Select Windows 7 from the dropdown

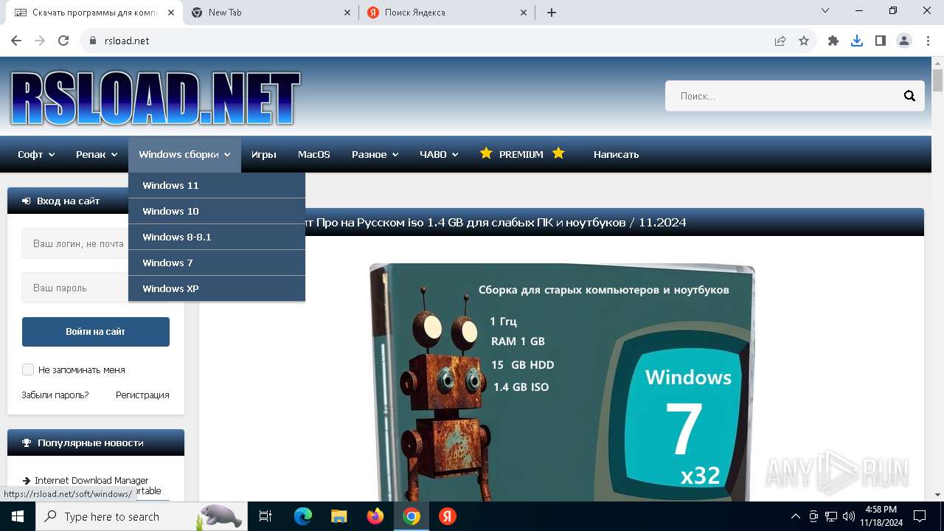pyautogui.click(x=217, y=263)
